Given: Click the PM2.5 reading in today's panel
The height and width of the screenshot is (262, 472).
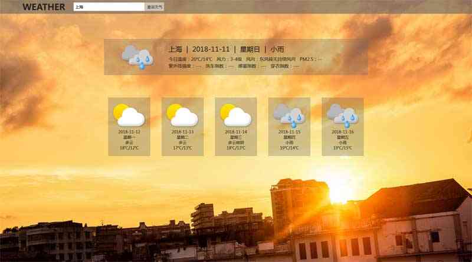Looking at the screenshot, I should click(311, 59).
